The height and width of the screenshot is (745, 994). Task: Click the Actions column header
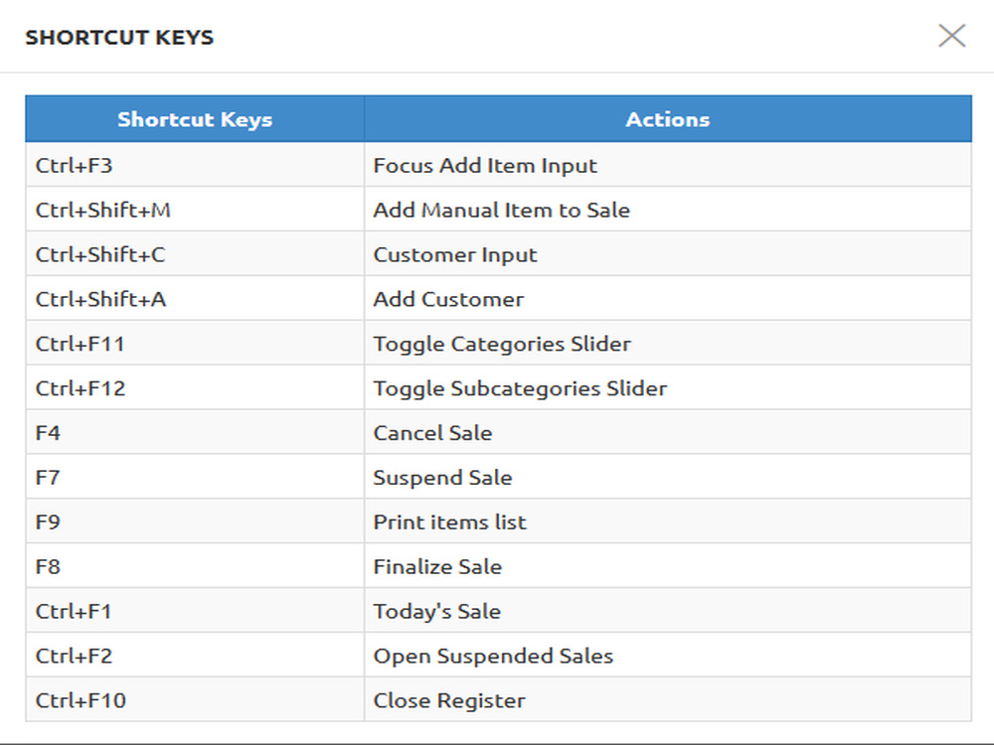(x=668, y=119)
